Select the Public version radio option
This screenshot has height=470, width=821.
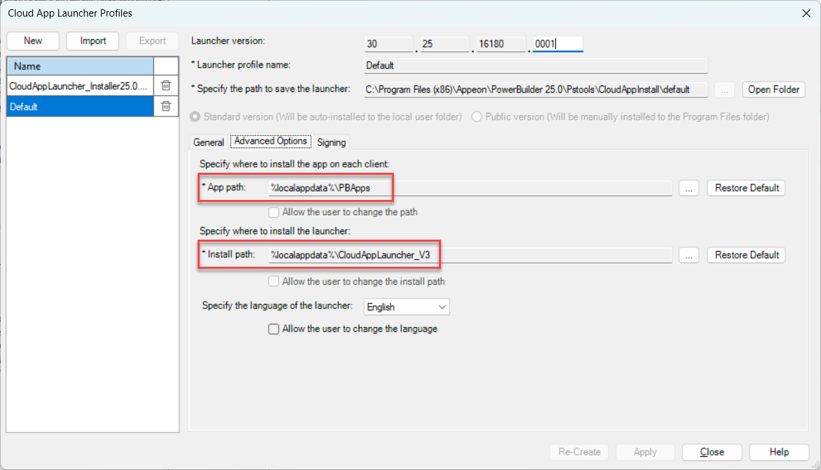coord(476,117)
